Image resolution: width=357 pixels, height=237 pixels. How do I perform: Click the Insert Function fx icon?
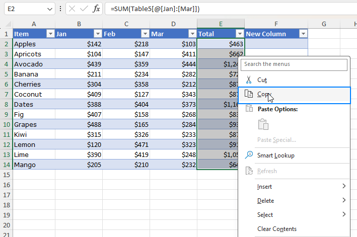pos(96,9)
